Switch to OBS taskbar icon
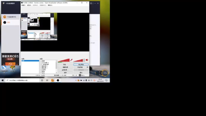 click(x=58, y=80)
